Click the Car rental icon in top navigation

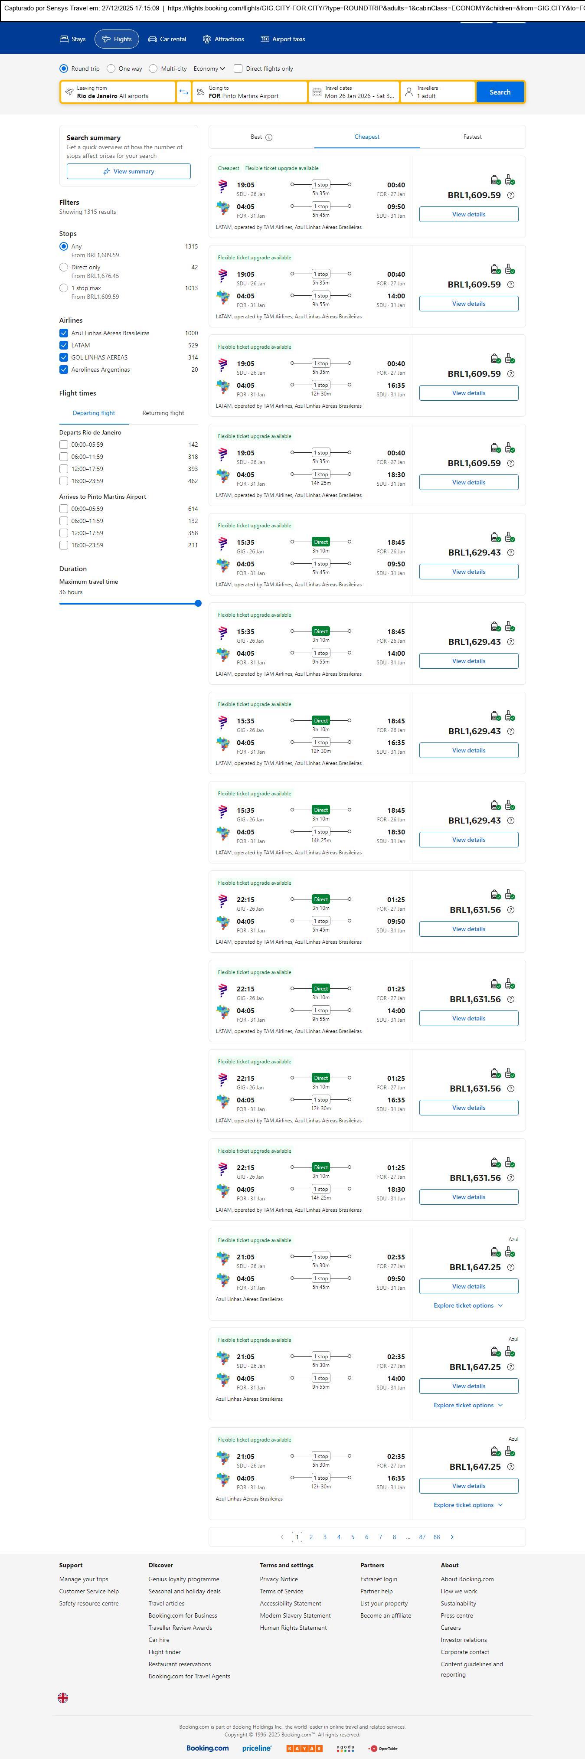pyautogui.click(x=153, y=39)
